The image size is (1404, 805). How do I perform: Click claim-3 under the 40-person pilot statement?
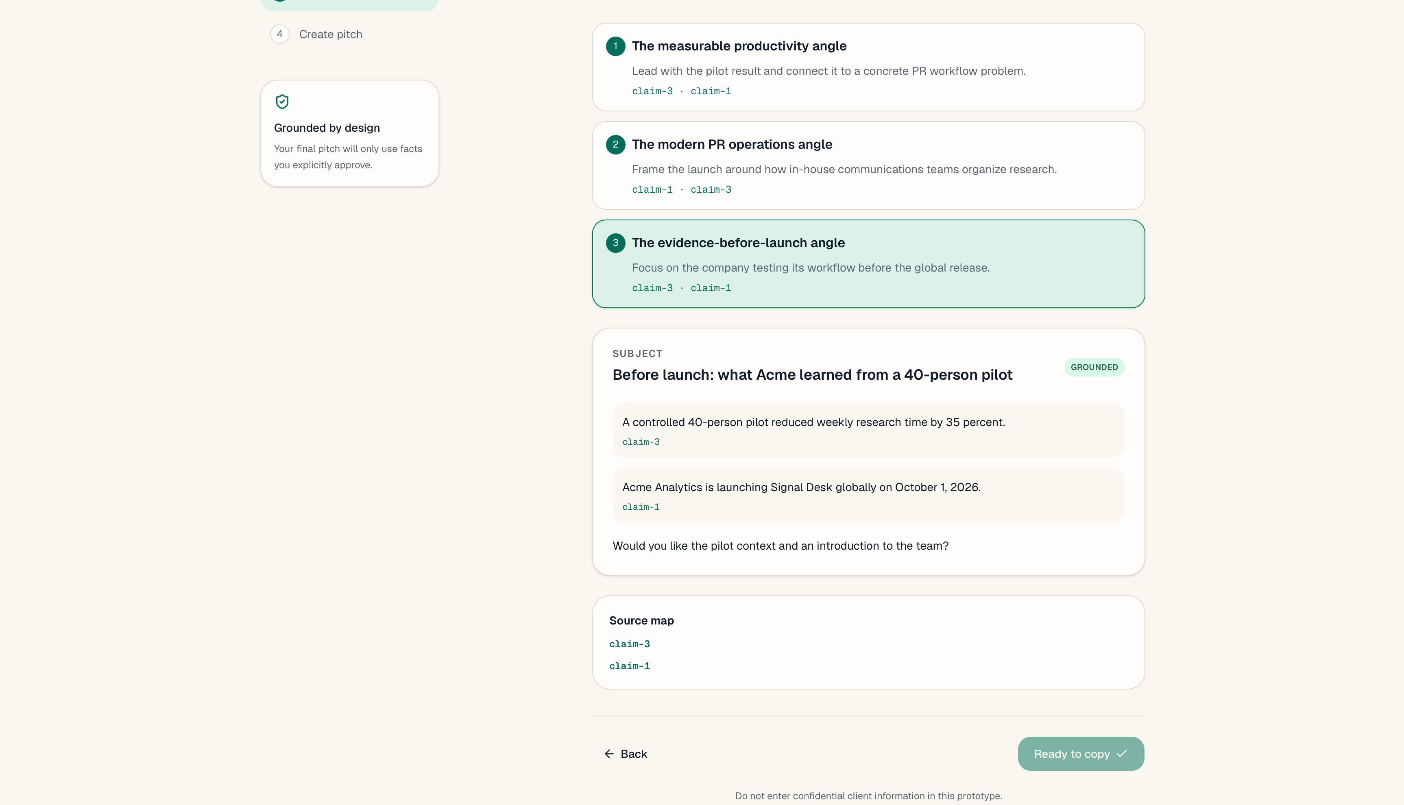(640, 442)
